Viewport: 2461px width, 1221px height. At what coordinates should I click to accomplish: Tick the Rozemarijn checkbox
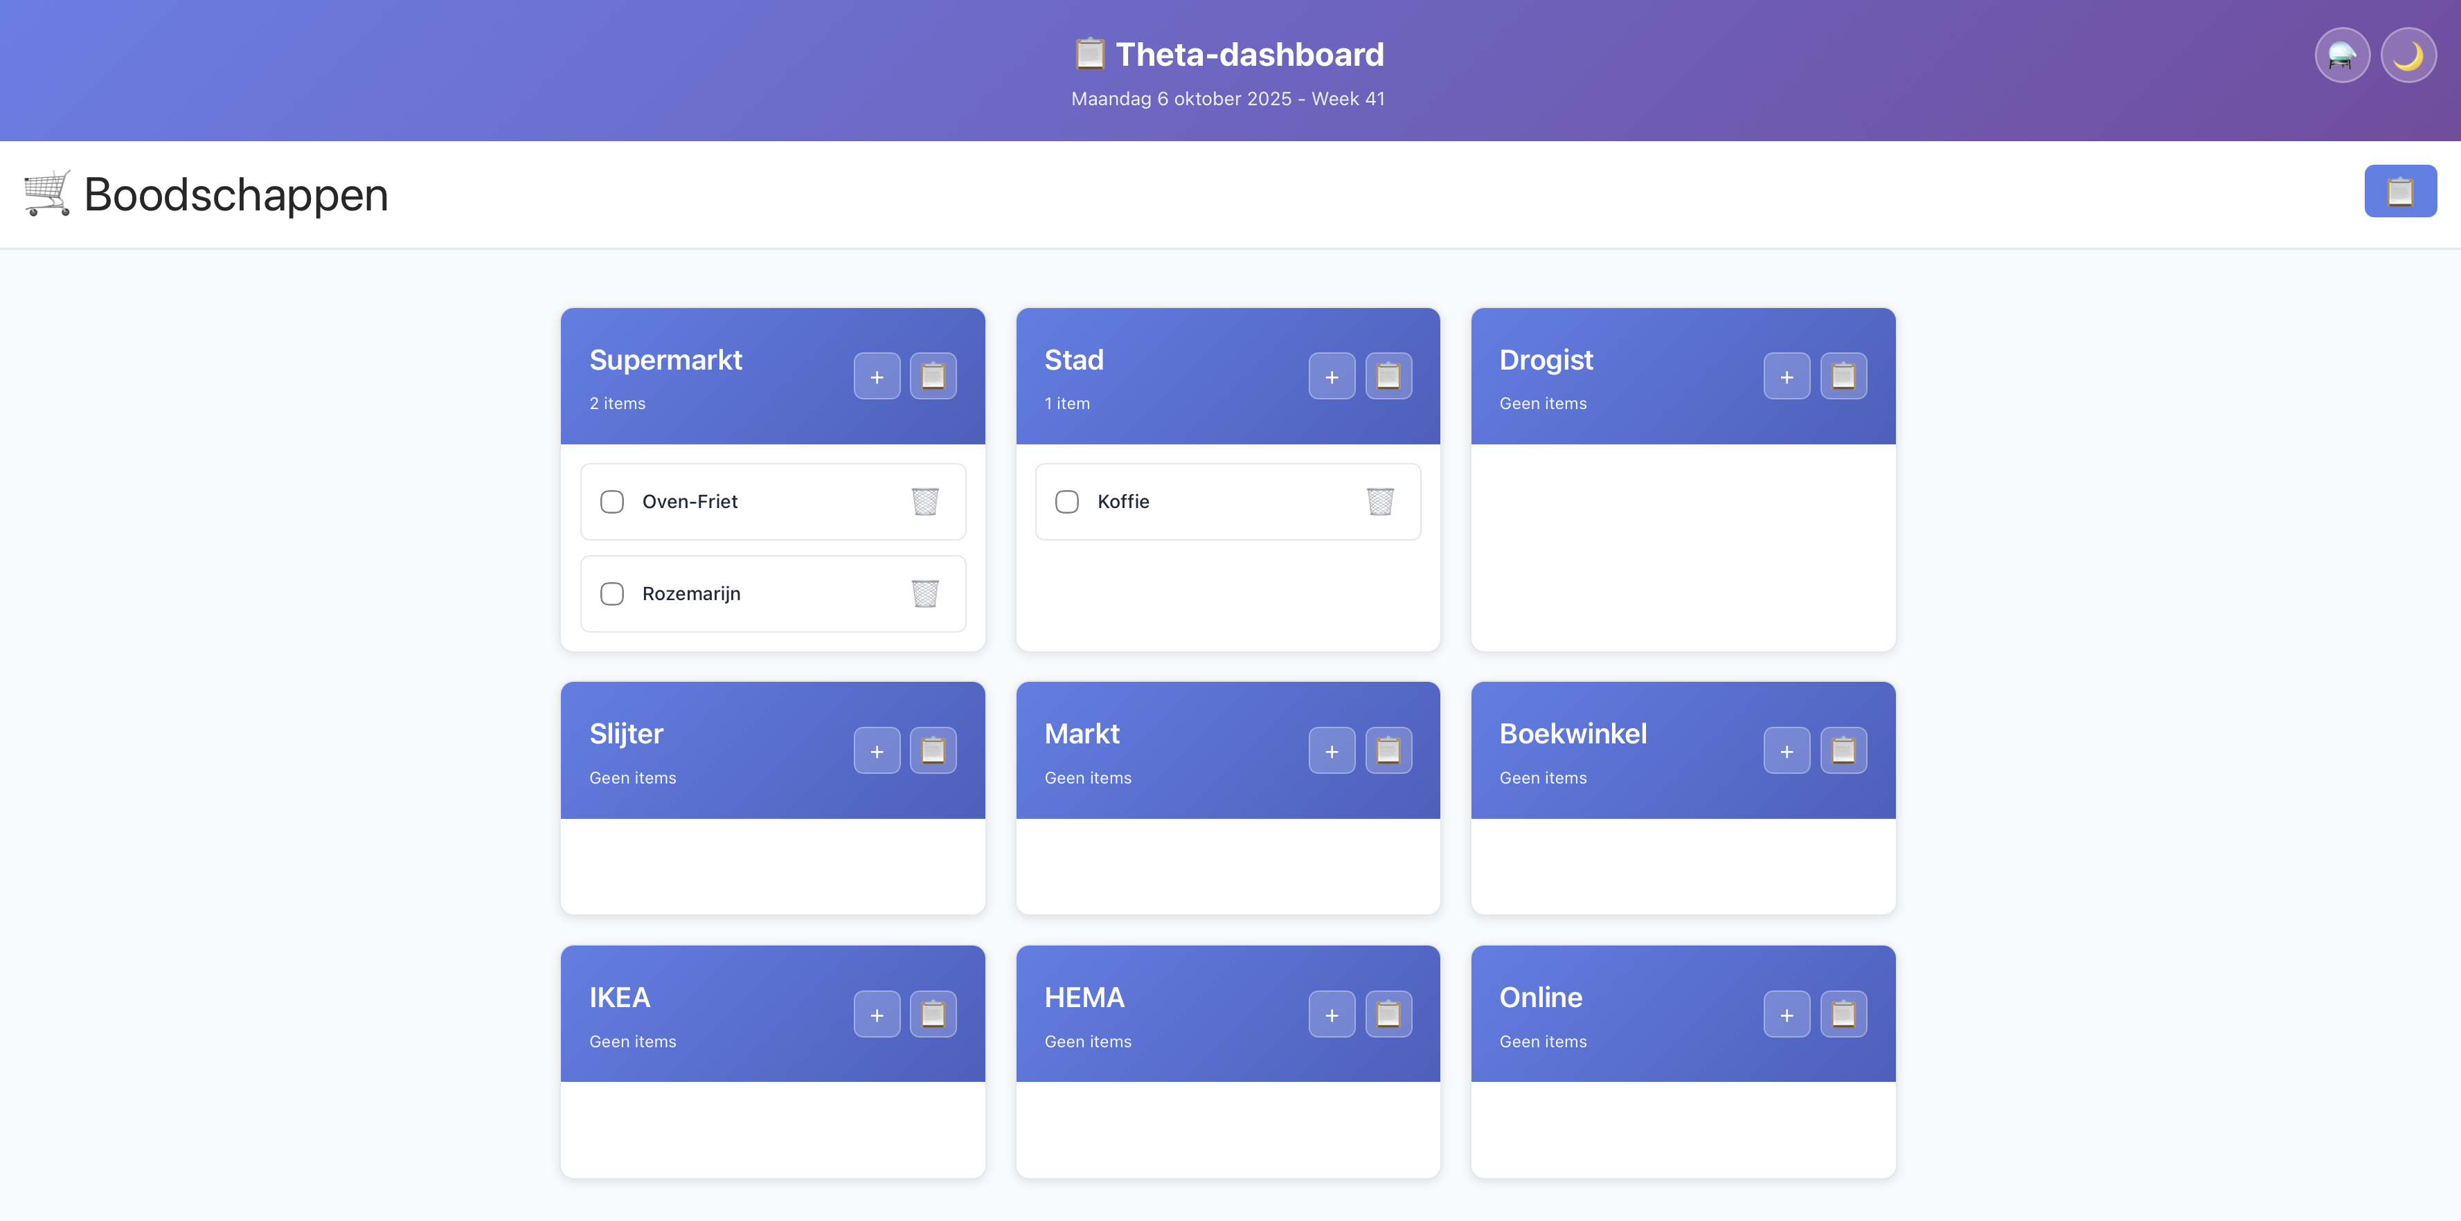tap(611, 593)
